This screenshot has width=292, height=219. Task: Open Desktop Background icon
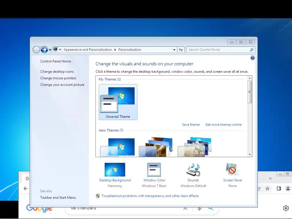pyautogui.click(x=115, y=170)
